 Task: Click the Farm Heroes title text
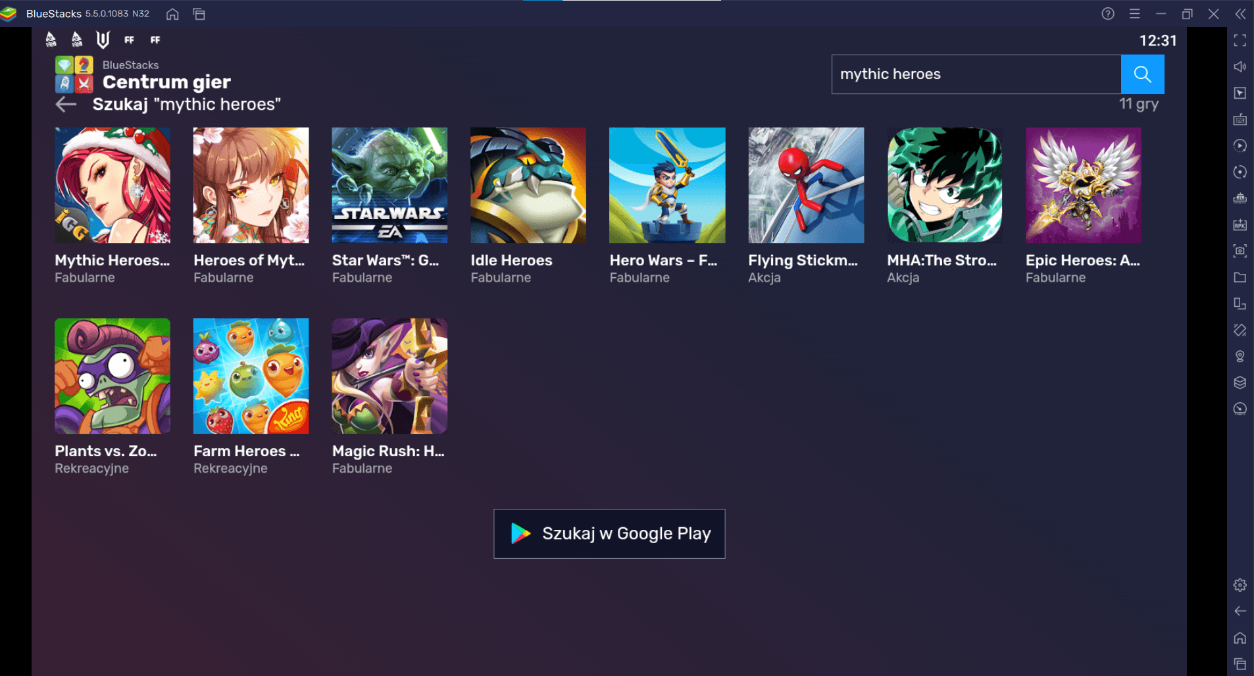pyautogui.click(x=246, y=452)
